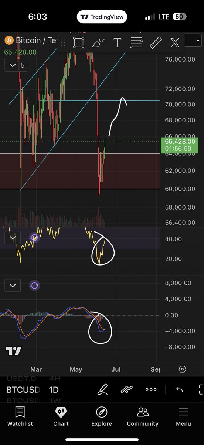Collapse the indicator legend showing 5

tap(16, 66)
